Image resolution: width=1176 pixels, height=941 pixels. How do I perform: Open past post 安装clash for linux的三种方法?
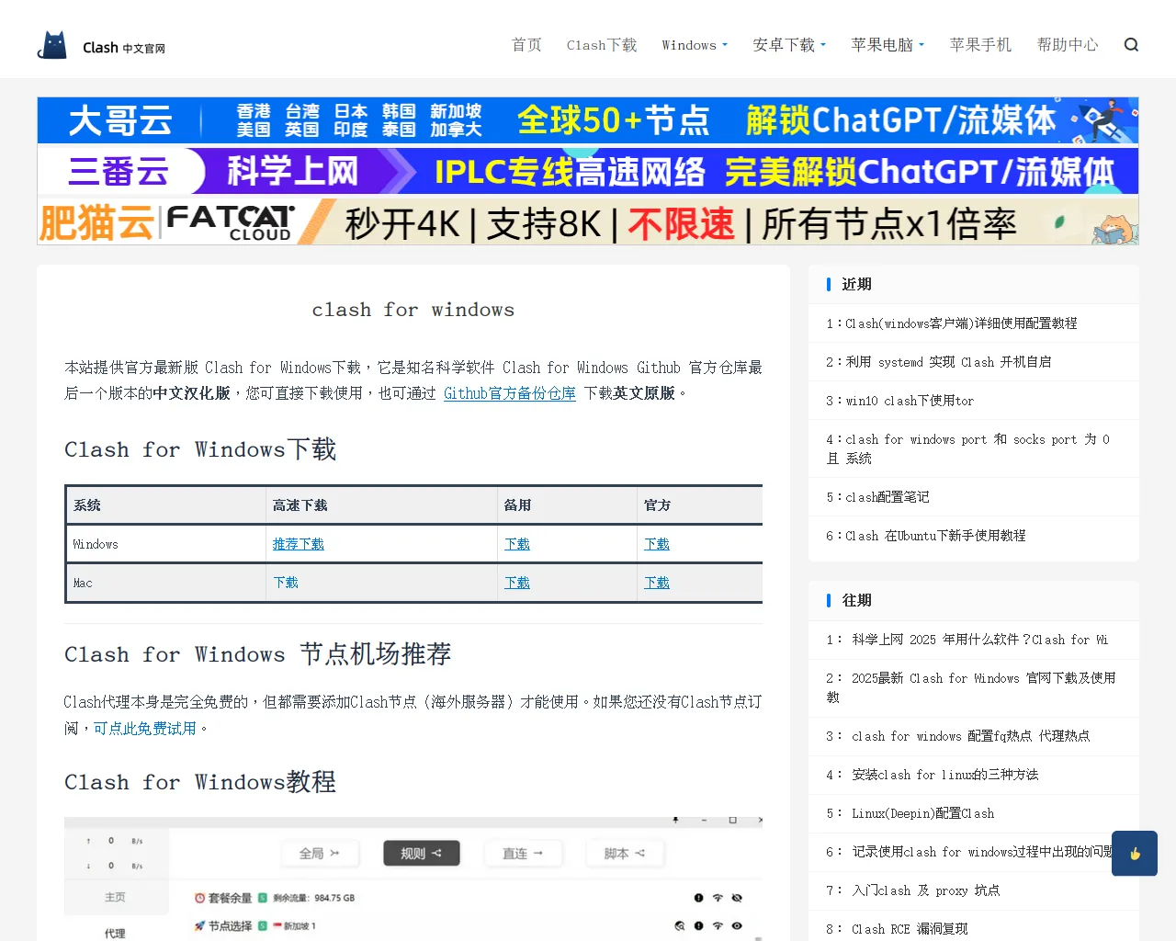point(944,775)
